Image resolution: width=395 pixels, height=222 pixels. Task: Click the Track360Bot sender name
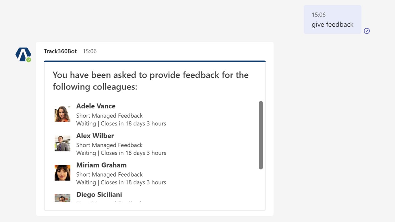click(60, 51)
